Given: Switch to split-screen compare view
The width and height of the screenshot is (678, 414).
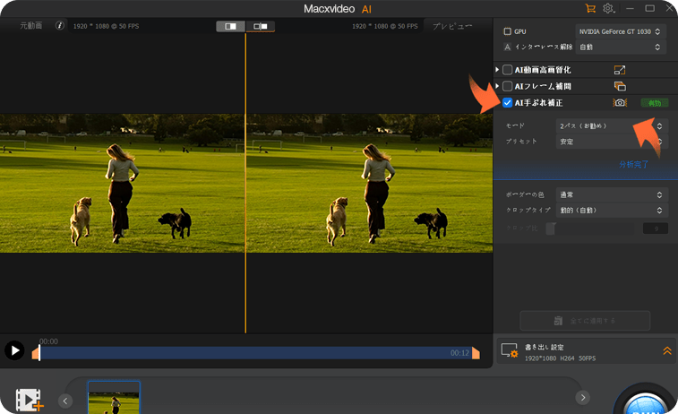Looking at the screenshot, I should 230,26.
